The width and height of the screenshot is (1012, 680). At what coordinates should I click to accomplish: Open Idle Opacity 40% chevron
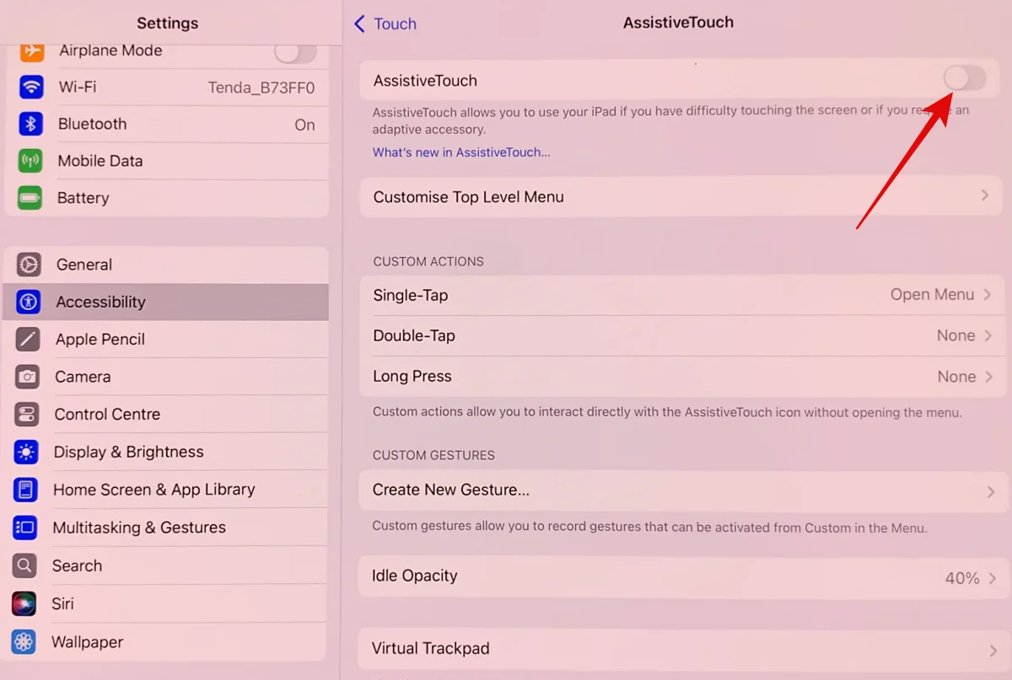pos(992,578)
